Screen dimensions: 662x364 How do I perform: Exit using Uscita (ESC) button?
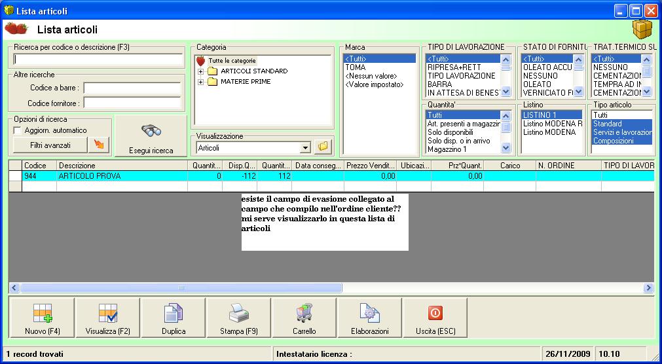pyautogui.click(x=435, y=318)
